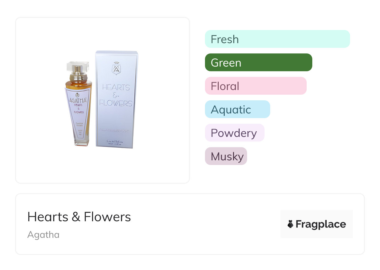
Task: Choose the pink Floral accord bar
Action: [x=256, y=86]
